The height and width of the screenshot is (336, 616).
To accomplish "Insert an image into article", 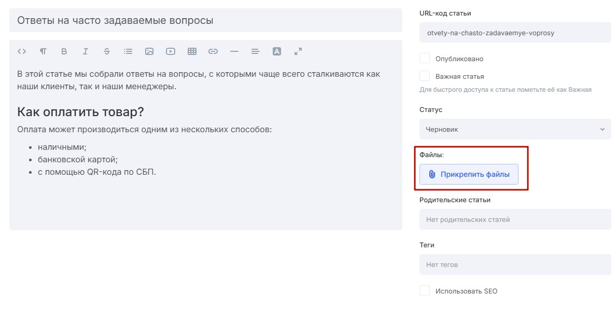I will coord(149,51).
